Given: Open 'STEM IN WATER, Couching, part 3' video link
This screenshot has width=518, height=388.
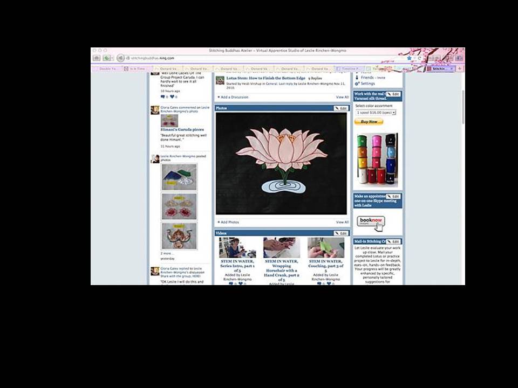Looking at the screenshot, I should tap(326, 266).
